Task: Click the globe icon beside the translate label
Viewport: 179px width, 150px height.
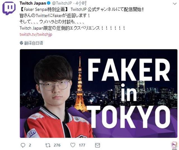Action: coord(21,43)
